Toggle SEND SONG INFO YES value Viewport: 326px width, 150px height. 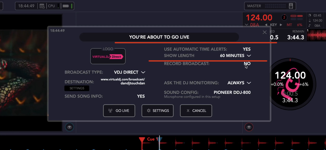141,96
